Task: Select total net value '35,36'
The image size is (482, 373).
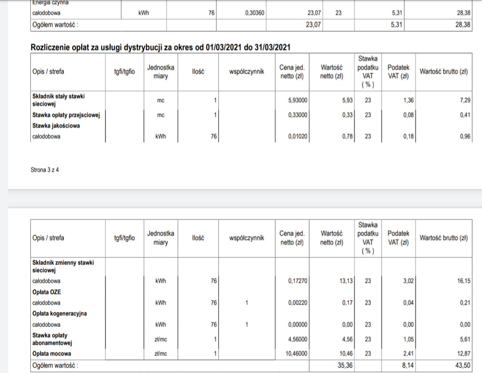Action: 345,365
